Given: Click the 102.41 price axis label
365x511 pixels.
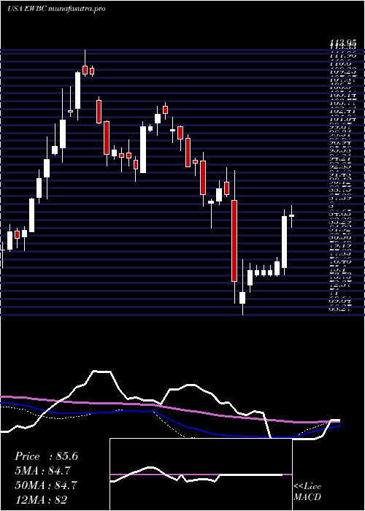Looking at the screenshot, I should pos(343,111).
